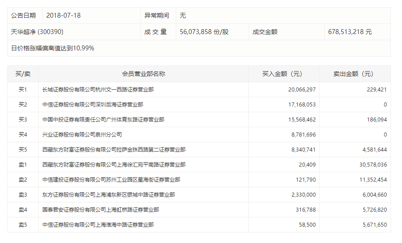Click 兴业证券泉州分公司 broker name

(82, 135)
